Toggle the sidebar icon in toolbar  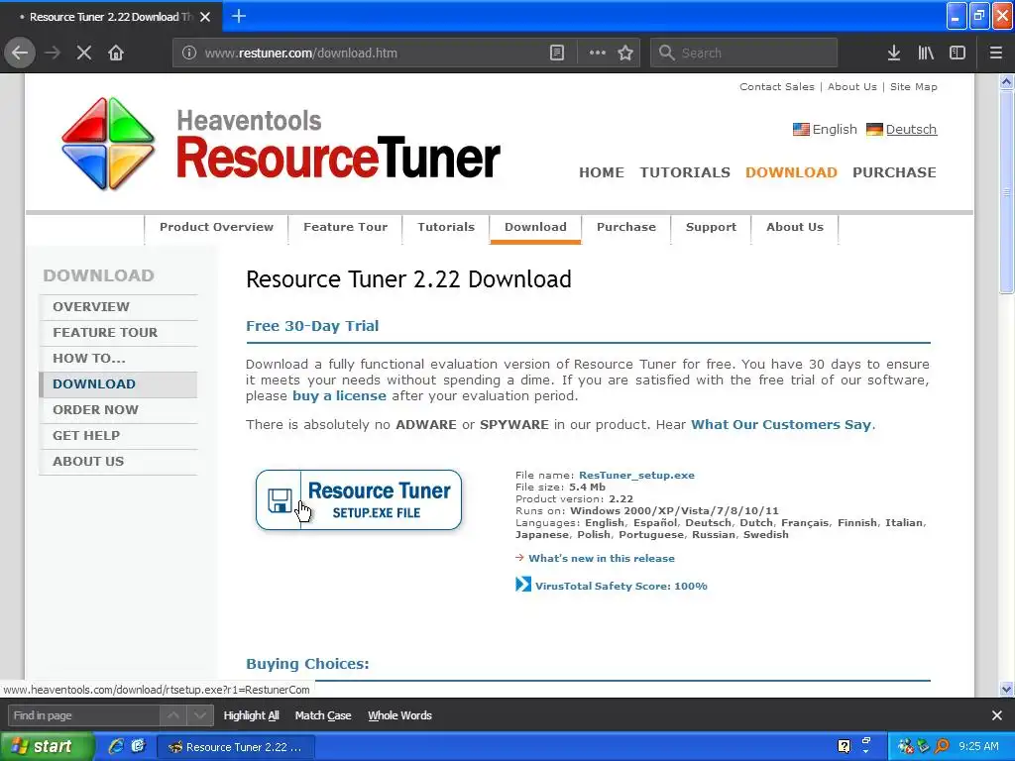pos(958,54)
